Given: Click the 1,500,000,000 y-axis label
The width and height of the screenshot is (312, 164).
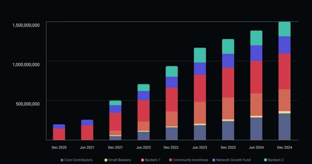Looking at the screenshot, I should point(26,25).
